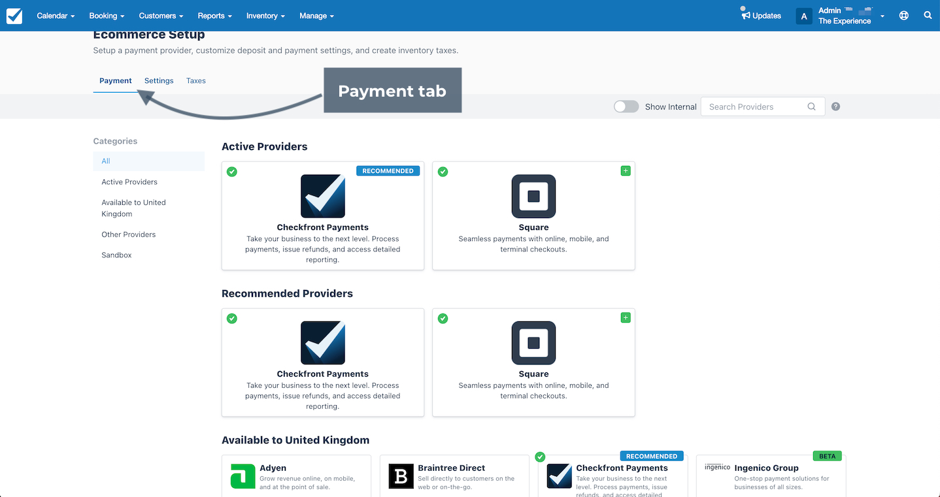Open the Braintree Direct provider title
This screenshot has width=940, height=497.
pyautogui.click(x=452, y=468)
